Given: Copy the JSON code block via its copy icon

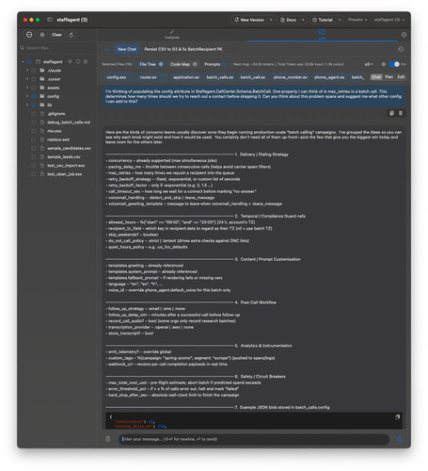Looking at the screenshot, I should click(397, 417).
